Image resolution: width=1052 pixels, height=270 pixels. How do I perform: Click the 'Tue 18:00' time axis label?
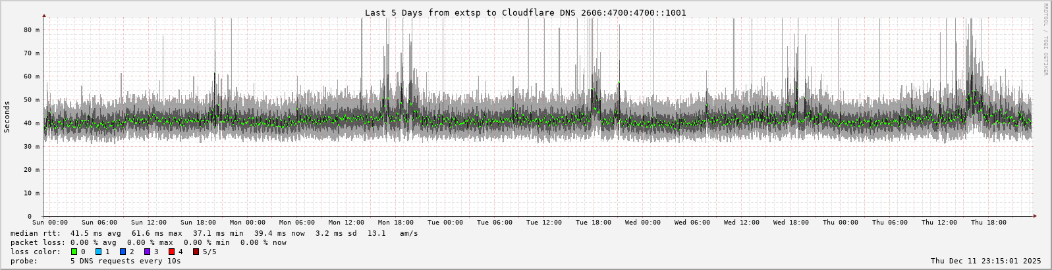(593, 223)
